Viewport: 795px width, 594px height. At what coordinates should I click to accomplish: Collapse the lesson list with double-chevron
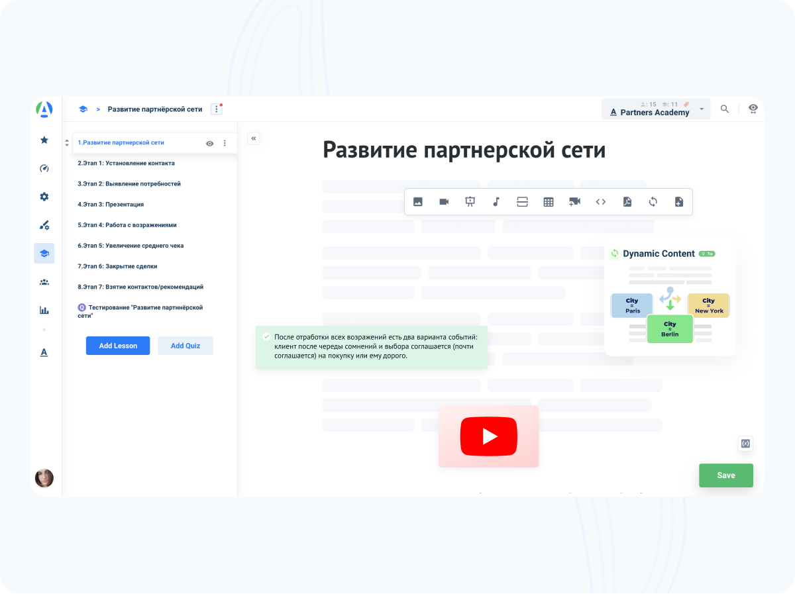[254, 138]
